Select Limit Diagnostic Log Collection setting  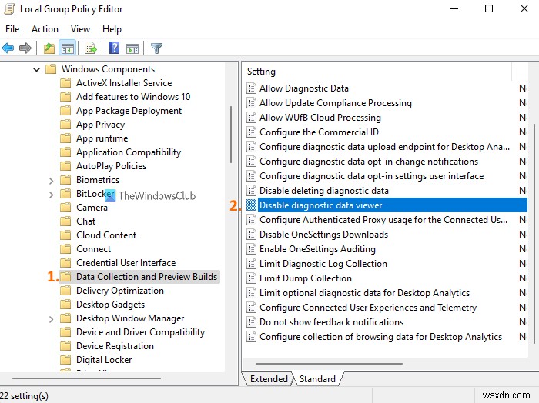(323, 264)
